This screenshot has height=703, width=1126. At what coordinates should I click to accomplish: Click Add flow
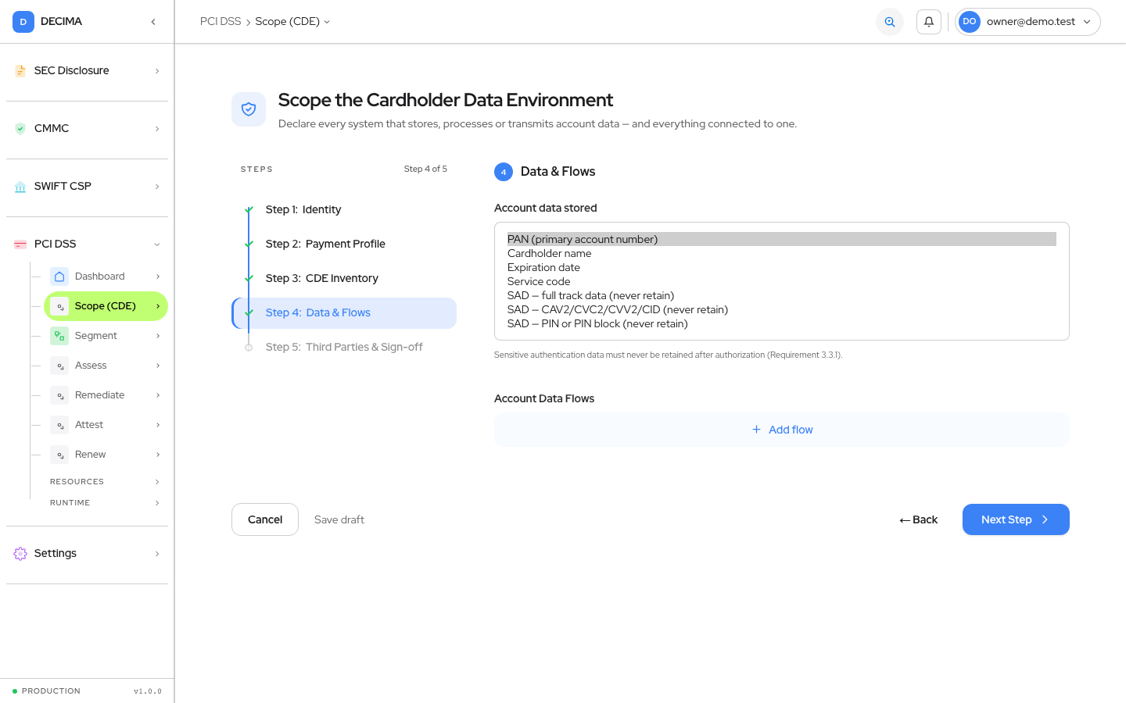(782, 430)
